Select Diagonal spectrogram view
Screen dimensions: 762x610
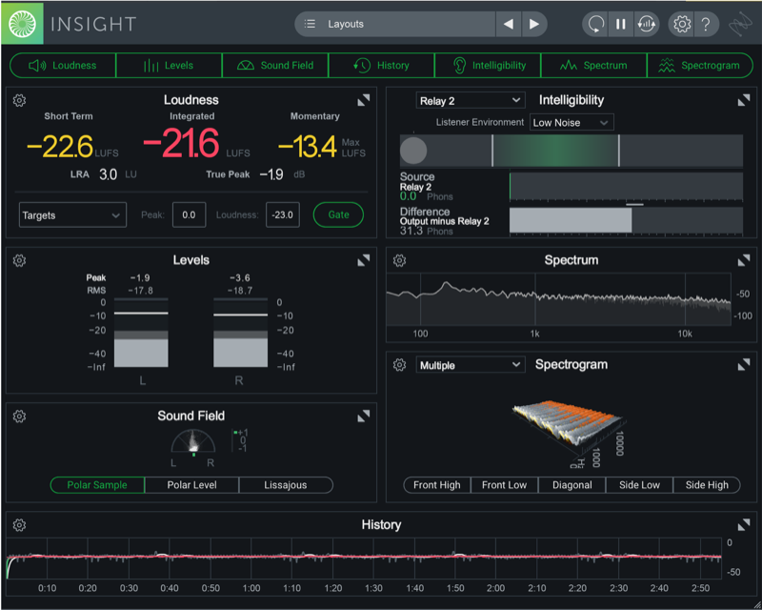(572, 485)
